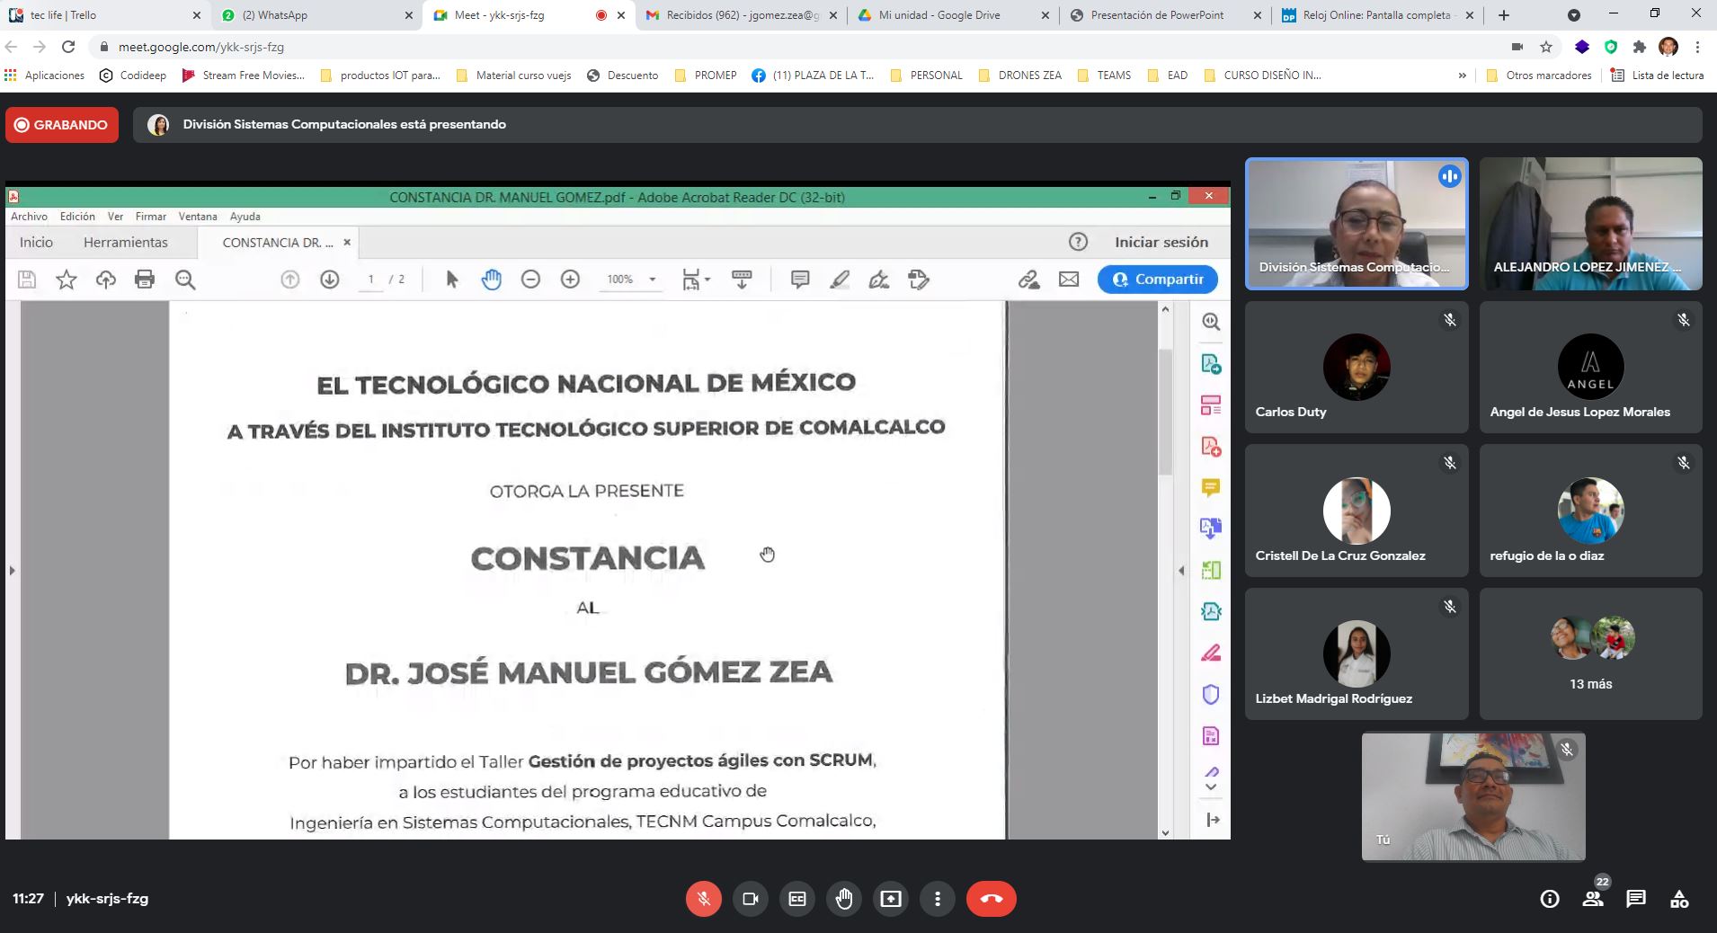Click the present screen icon

click(x=890, y=899)
